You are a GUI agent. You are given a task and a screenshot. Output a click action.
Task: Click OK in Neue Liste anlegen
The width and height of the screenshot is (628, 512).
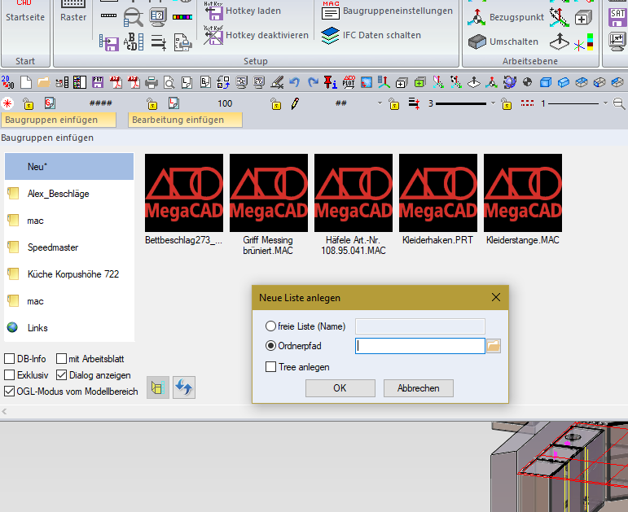[x=340, y=388]
